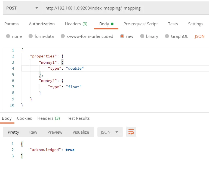Viewport: 209px width, 169px height.
Task: Click the wrap lines icon in response toolbar
Action: click(131, 132)
